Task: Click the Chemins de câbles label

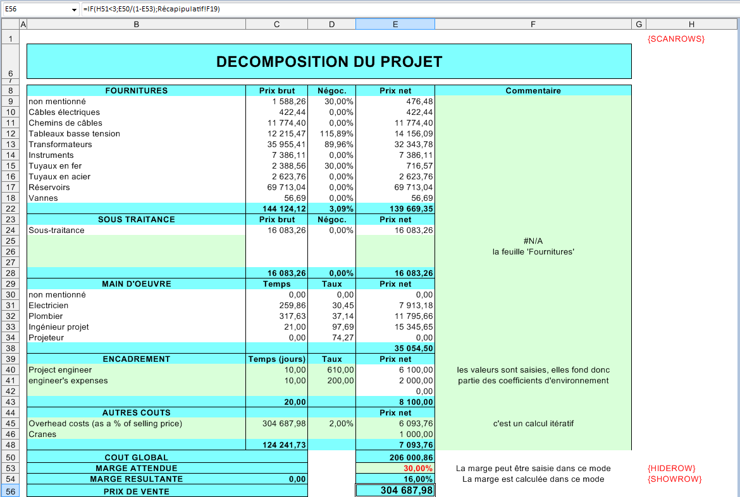Action: 65,123
